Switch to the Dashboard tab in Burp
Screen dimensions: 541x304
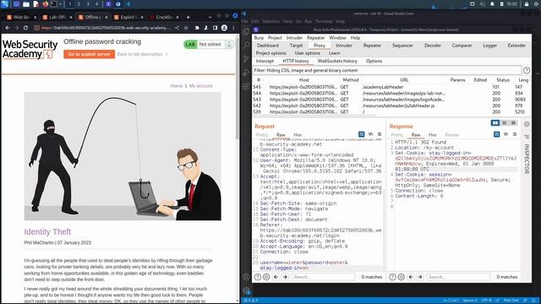tap(268, 46)
